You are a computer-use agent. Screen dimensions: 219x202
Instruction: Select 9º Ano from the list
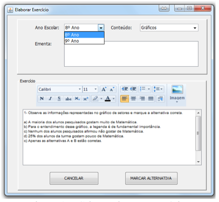(x=84, y=41)
